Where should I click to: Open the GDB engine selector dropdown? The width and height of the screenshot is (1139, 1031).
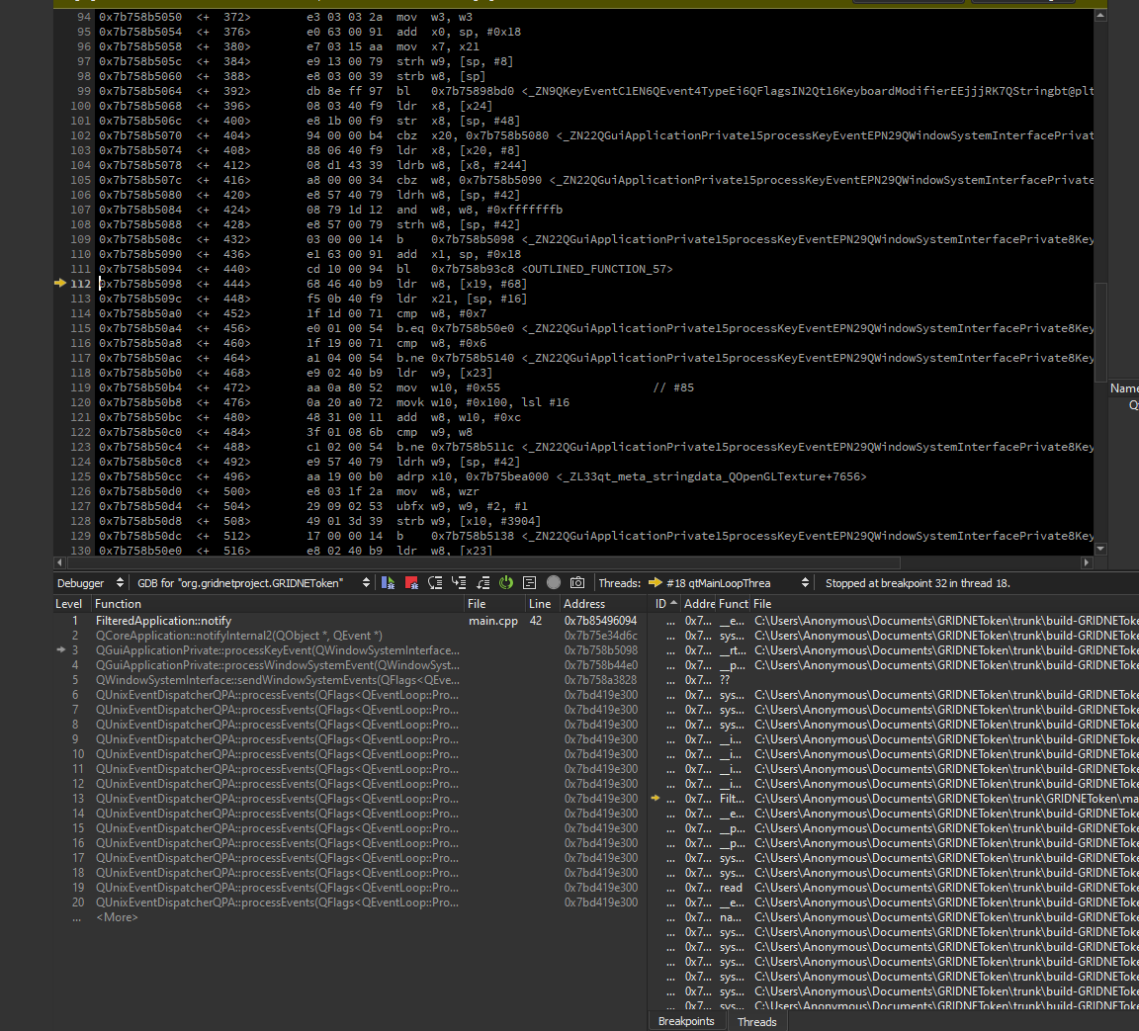(x=253, y=583)
